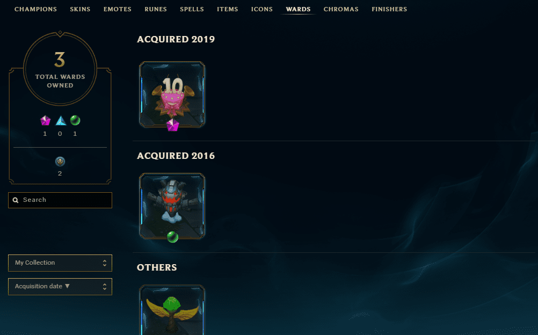
Task: Click the magnifying glass search icon
Action: [x=16, y=200]
